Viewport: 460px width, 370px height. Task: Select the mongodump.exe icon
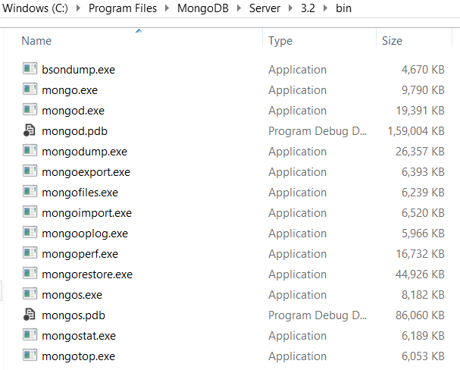tap(30, 151)
